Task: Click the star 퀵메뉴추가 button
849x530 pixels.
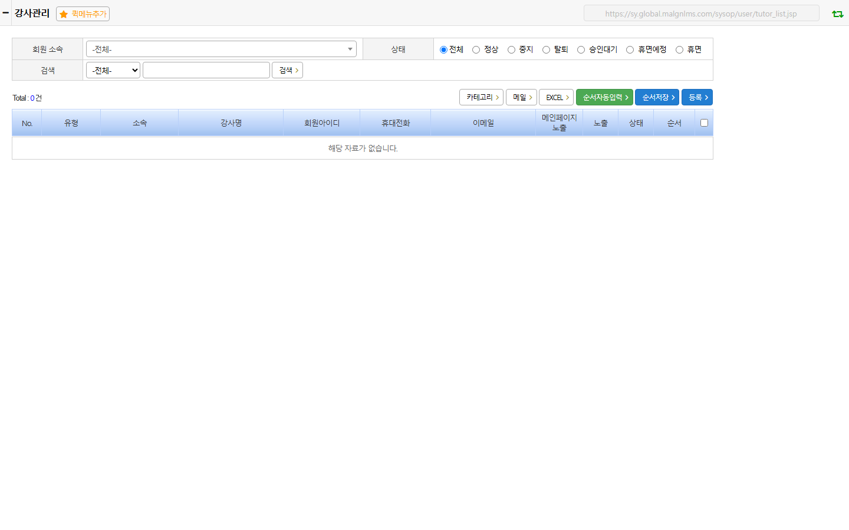Action: tap(83, 14)
